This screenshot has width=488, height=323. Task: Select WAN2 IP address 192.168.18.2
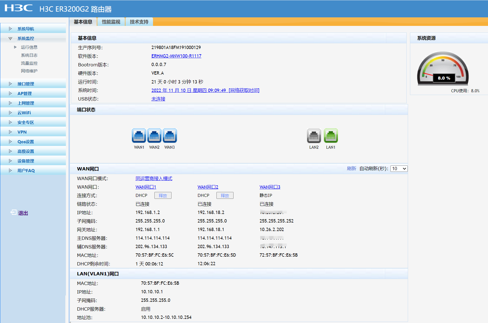211,212
